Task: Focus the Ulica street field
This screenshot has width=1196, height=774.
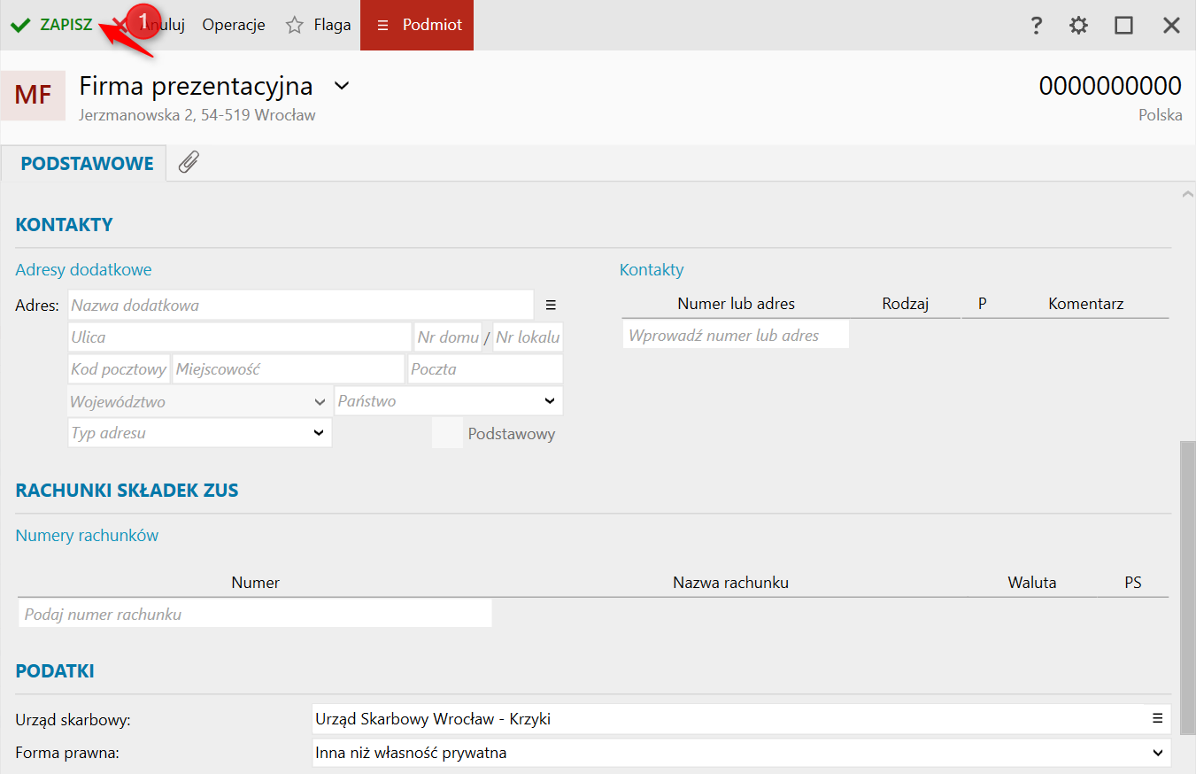Action: (240, 337)
